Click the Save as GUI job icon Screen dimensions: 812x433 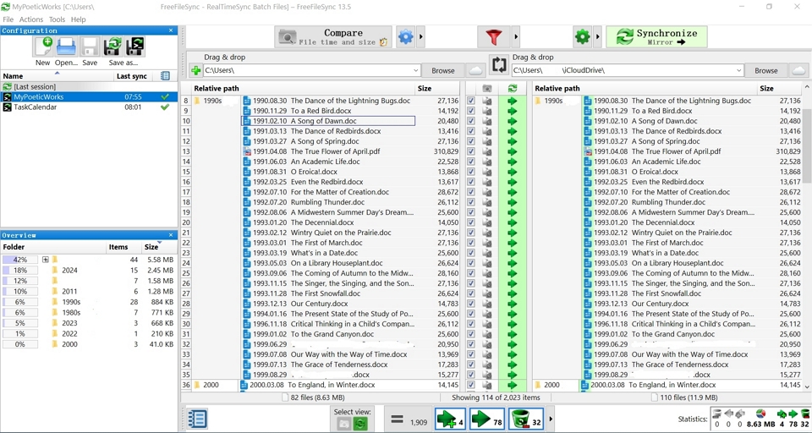(x=112, y=47)
